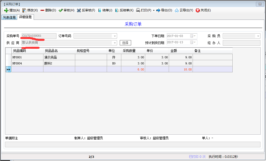This screenshot has height=161, width=266.
Task: Export using the 导出(O) button
Action: (164, 10)
